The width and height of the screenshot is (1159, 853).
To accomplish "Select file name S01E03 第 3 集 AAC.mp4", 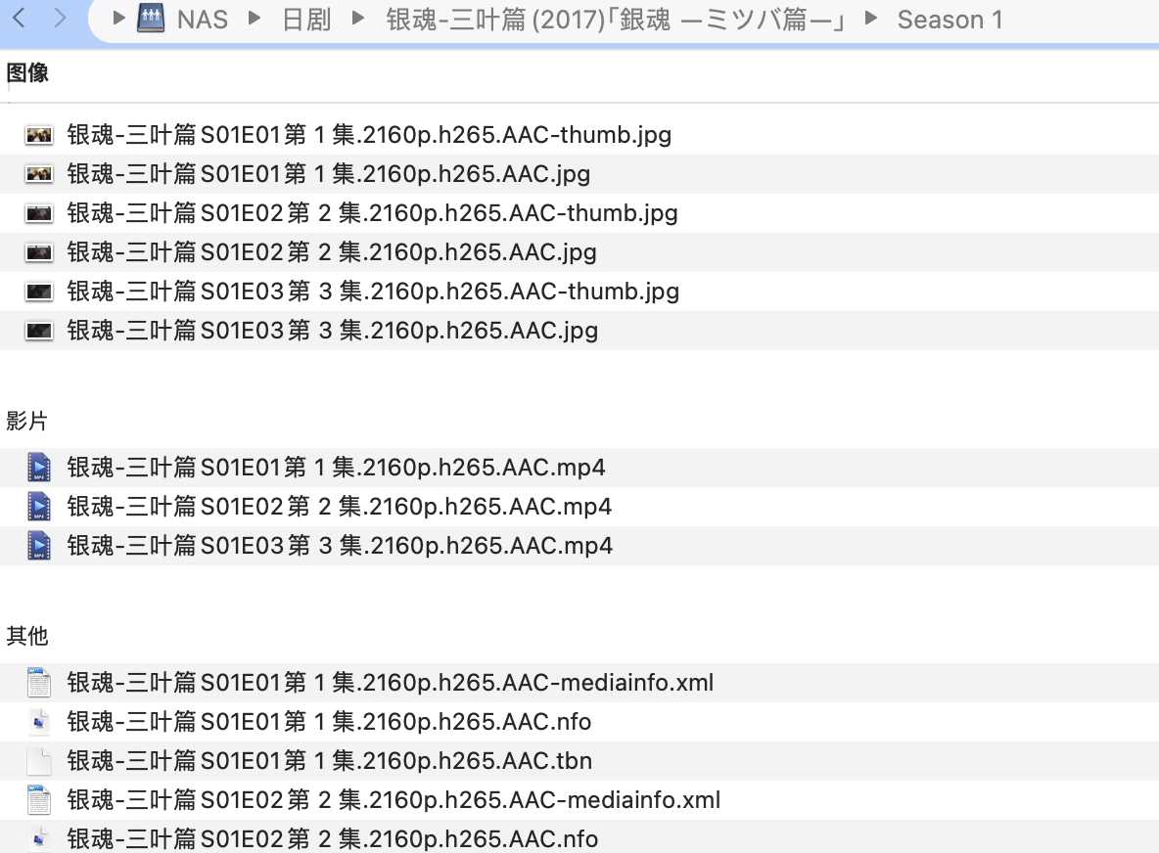I will (340, 545).
